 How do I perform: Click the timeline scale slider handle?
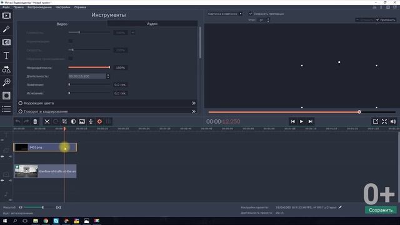coord(43,207)
